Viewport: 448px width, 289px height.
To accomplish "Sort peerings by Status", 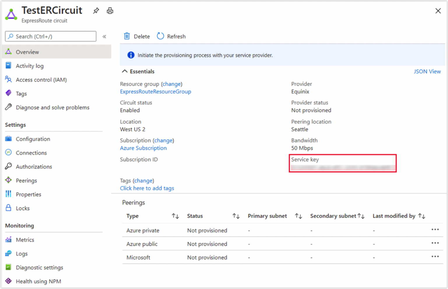I will 236,216.
